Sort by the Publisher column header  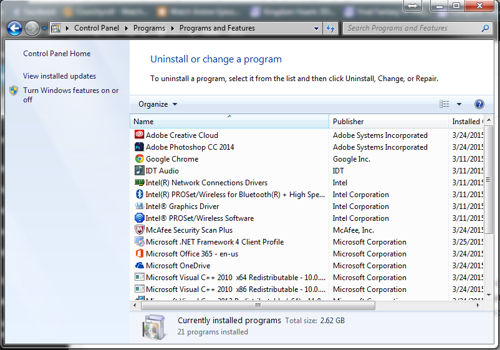[x=388, y=122]
